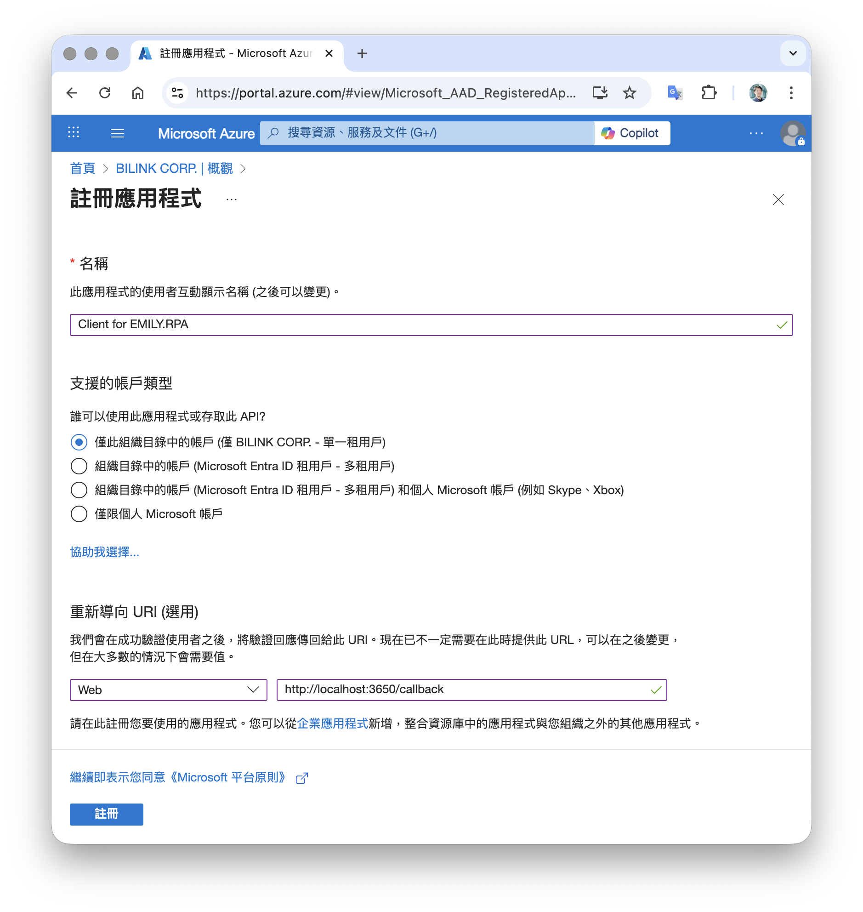Click the redirect URI input field
Image resolution: width=863 pixels, height=912 pixels.
[465, 690]
